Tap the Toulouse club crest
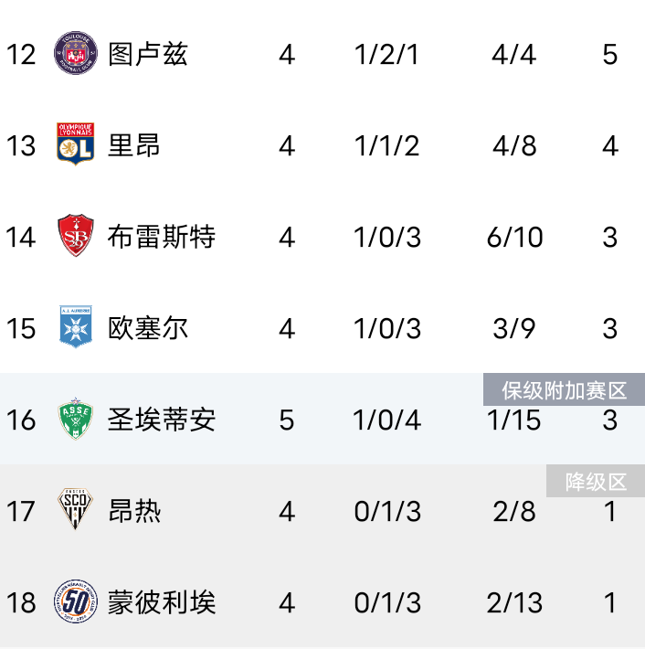Image resolution: width=645 pixels, height=649 pixels. point(76,53)
